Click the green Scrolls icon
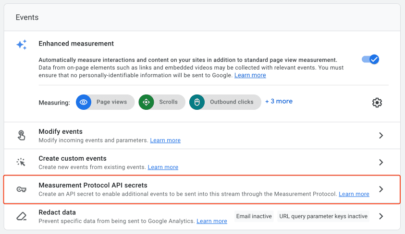 click(146, 102)
